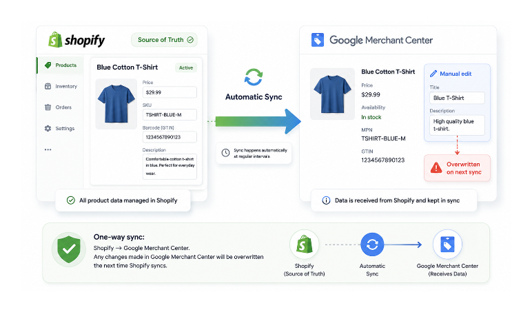
Task: Open Orders in the Shopify sidebar
Action: pos(58,107)
